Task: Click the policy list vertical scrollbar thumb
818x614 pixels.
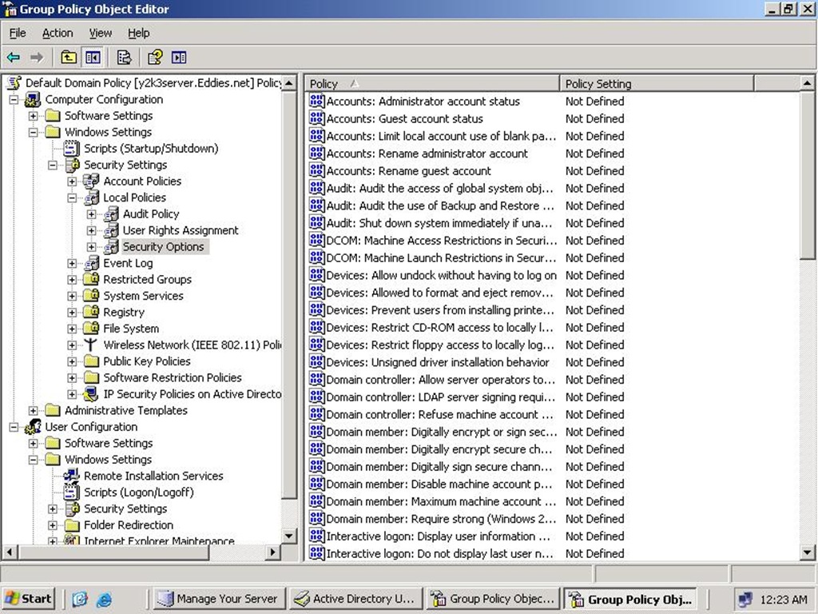Action: click(807, 175)
